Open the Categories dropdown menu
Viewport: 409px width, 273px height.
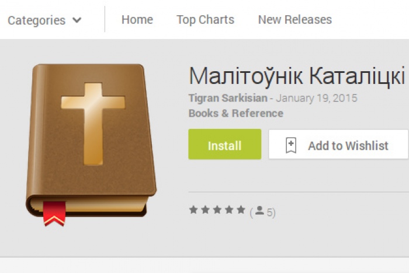[x=44, y=20]
